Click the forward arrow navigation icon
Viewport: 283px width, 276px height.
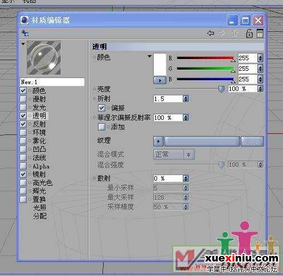click(222, 33)
